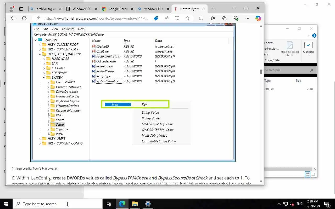Screen dimensions: 335x209
Task: Close the windows 11 search tab
Action: [x=168, y=9]
